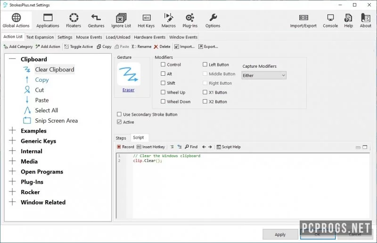Switch to the Mouse Events tab
The height and width of the screenshot is (243, 377).
tap(89, 37)
